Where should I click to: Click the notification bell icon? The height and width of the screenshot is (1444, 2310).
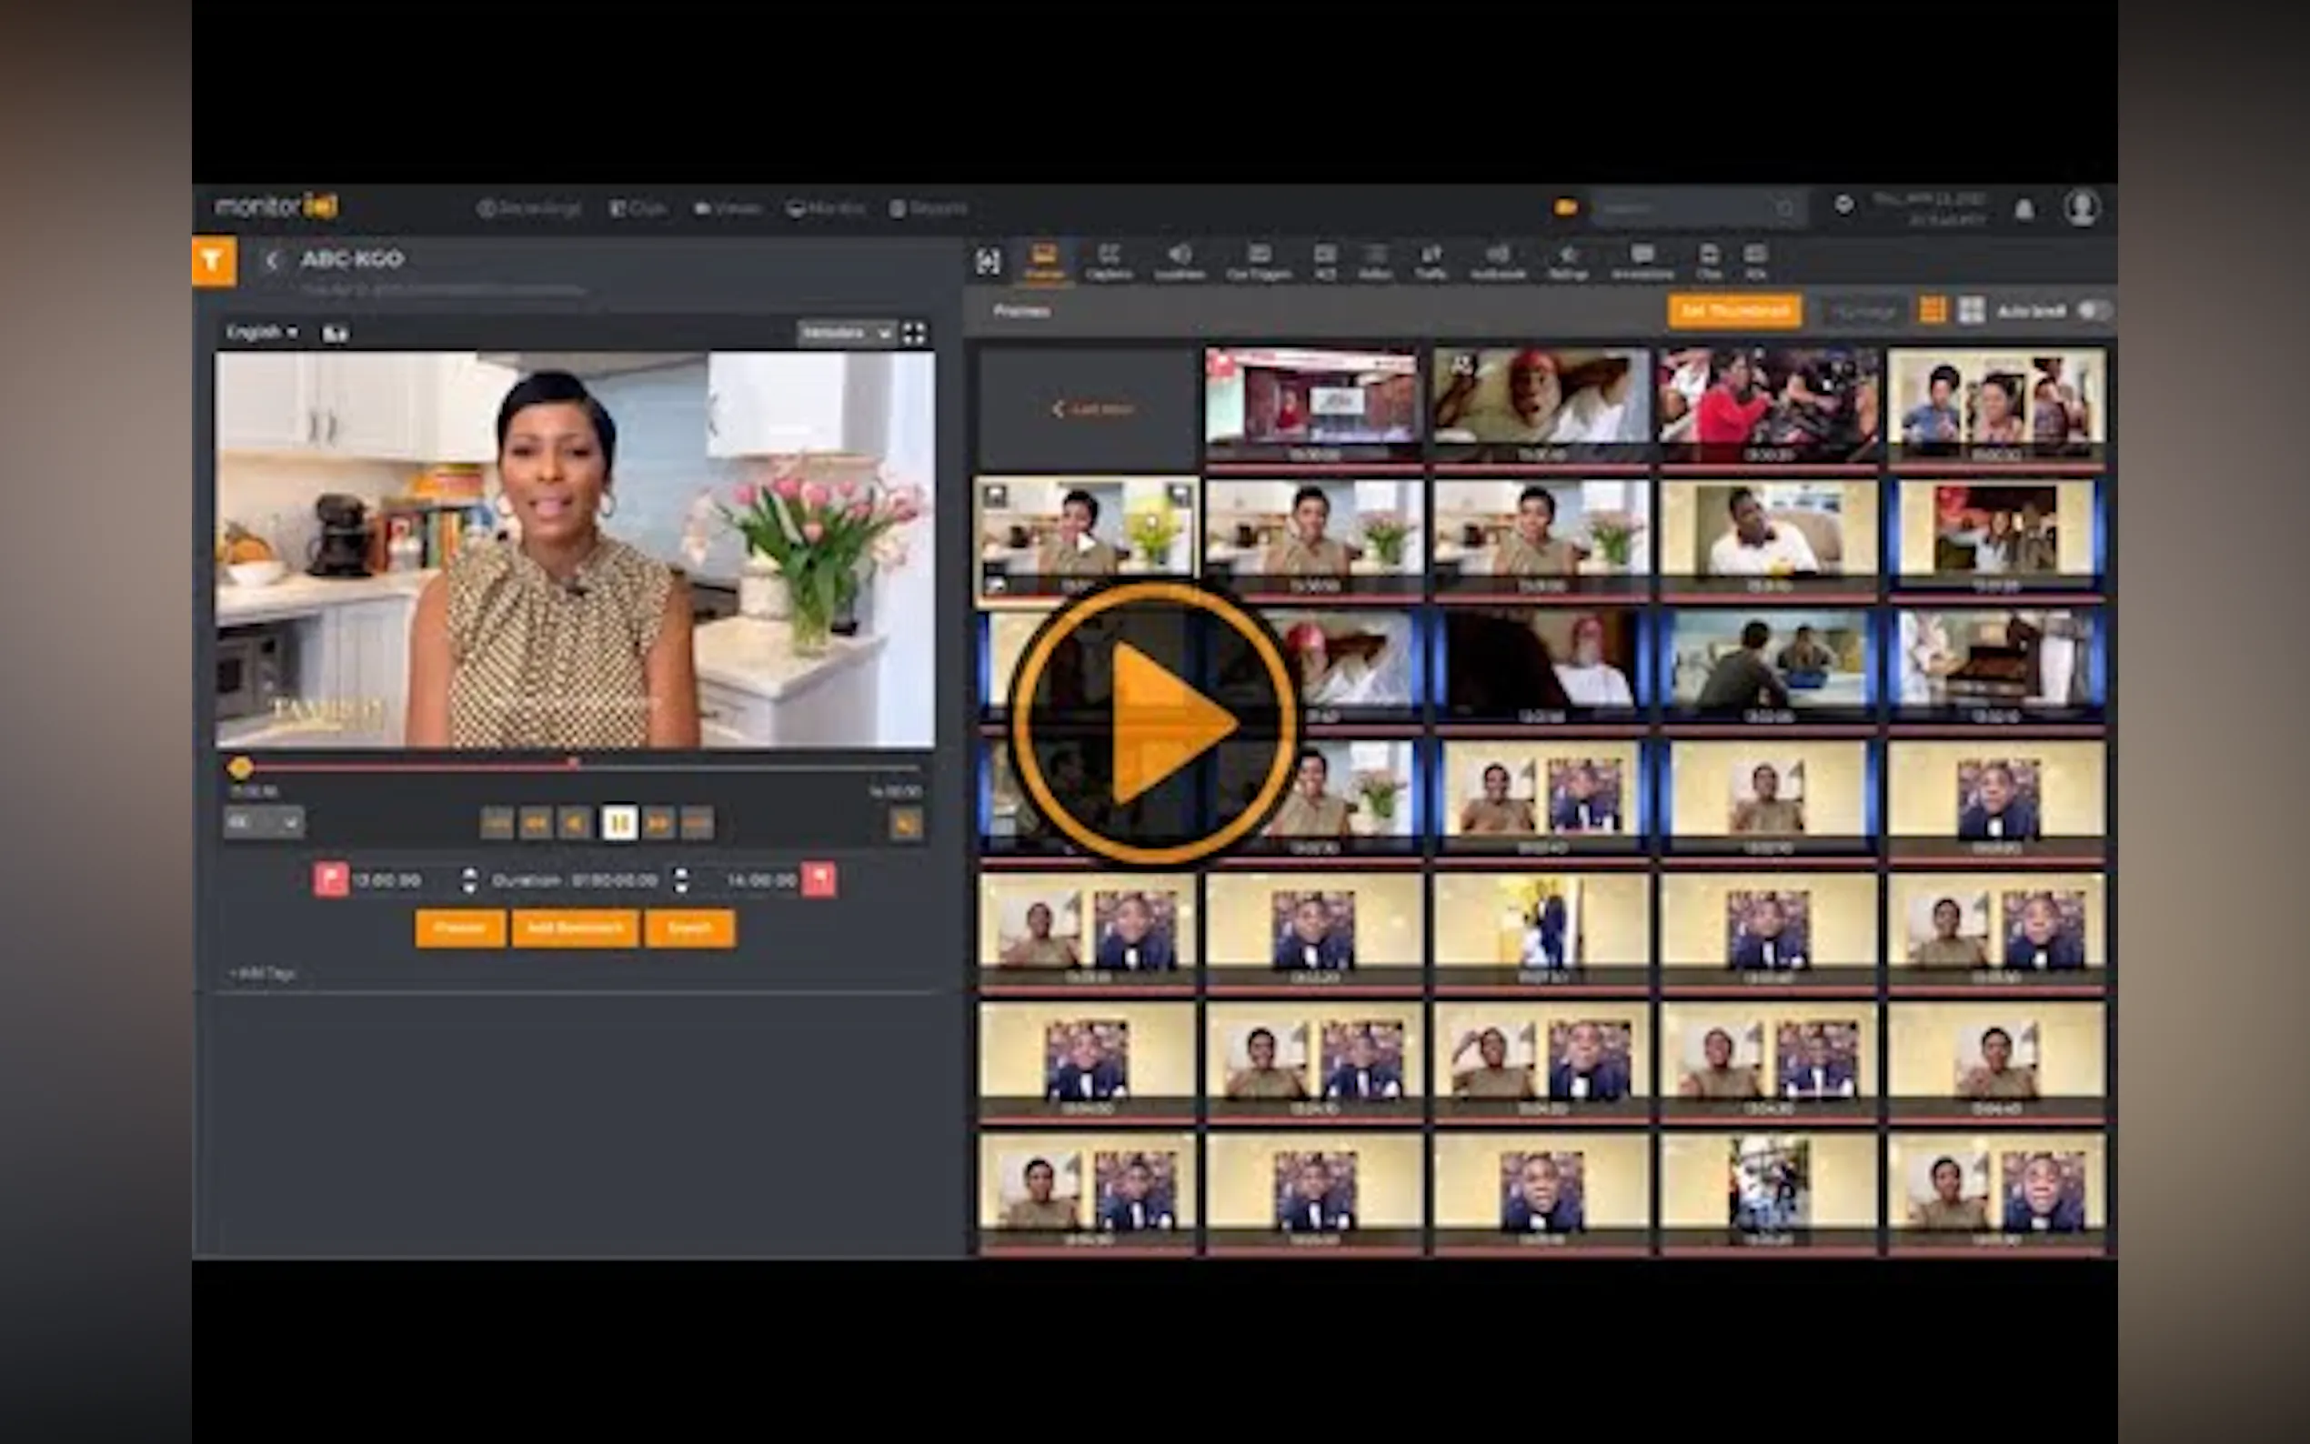[x=2024, y=209]
